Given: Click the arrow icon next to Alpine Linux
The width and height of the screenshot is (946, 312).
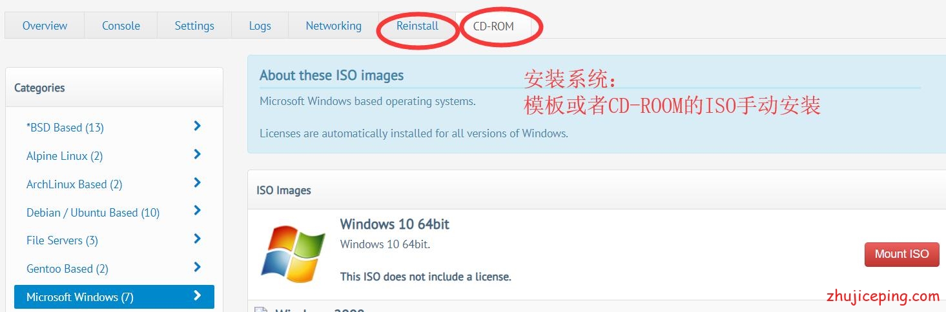Looking at the screenshot, I should [198, 155].
